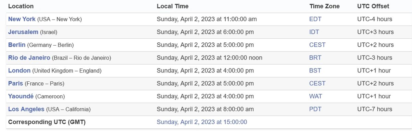Open the Yaoundé location link

(21, 96)
